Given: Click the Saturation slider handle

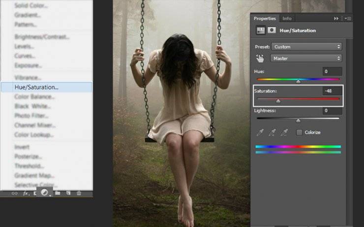Looking at the screenshot, I should click(278, 101).
